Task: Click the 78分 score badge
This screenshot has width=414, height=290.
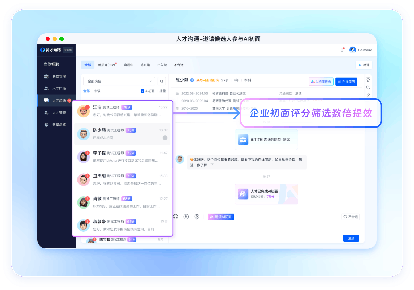Action: click(126, 107)
